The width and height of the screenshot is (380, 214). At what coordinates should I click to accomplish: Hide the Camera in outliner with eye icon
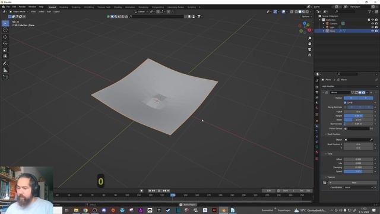click(x=372, y=24)
